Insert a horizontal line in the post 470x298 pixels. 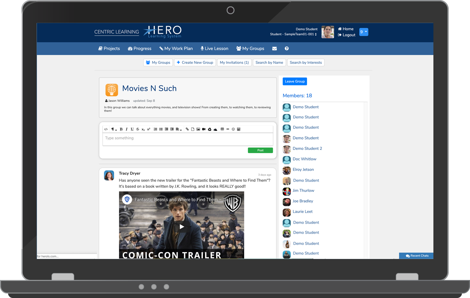point(228,129)
